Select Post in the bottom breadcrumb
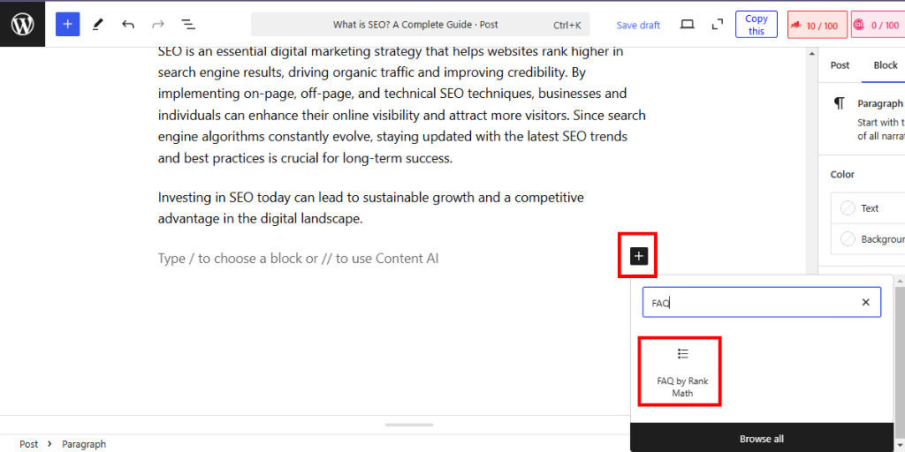The image size is (905, 452). 28,444
